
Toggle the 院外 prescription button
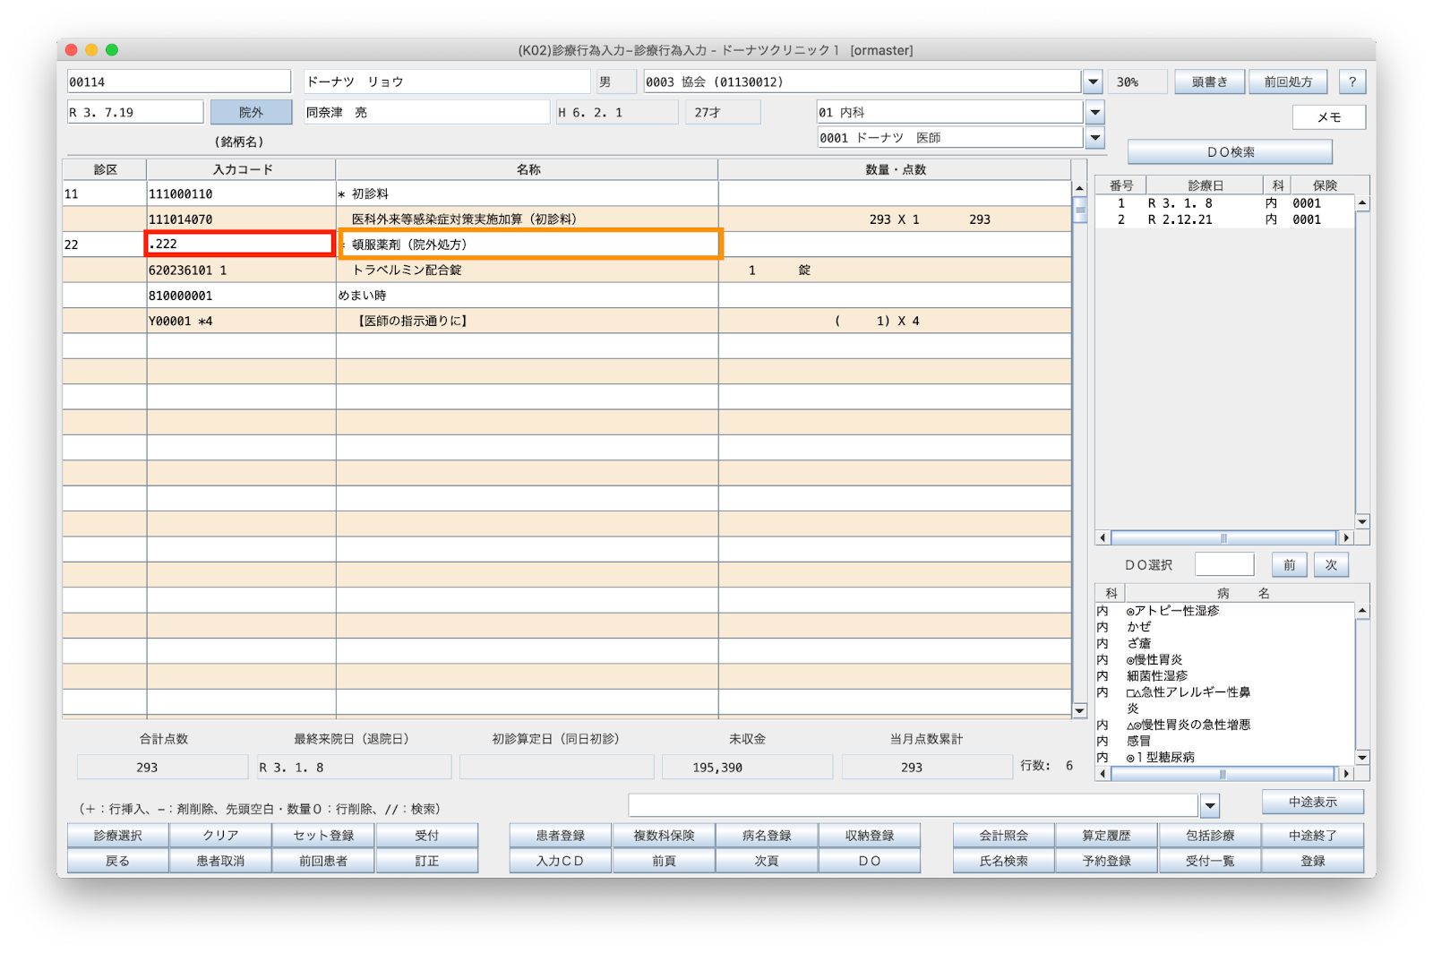point(251,113)
